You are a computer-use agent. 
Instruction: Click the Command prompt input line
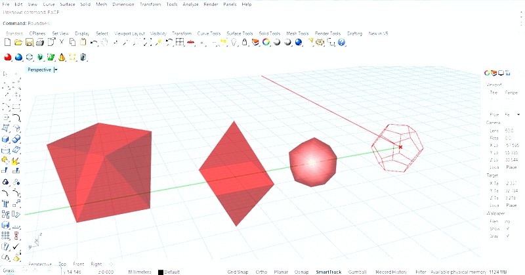point(261,23)
